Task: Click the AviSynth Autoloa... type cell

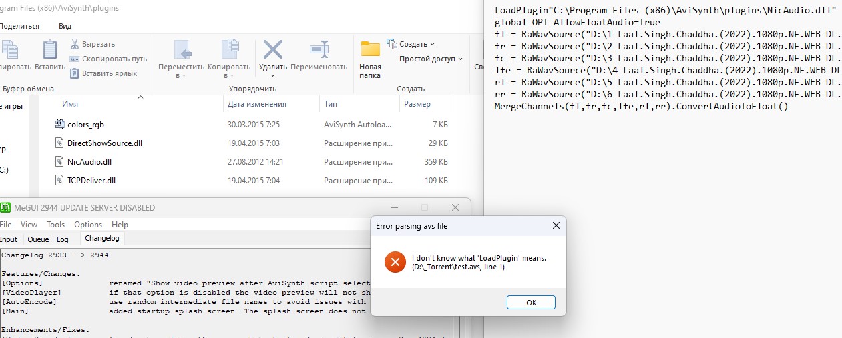Action: click(358, 125)
